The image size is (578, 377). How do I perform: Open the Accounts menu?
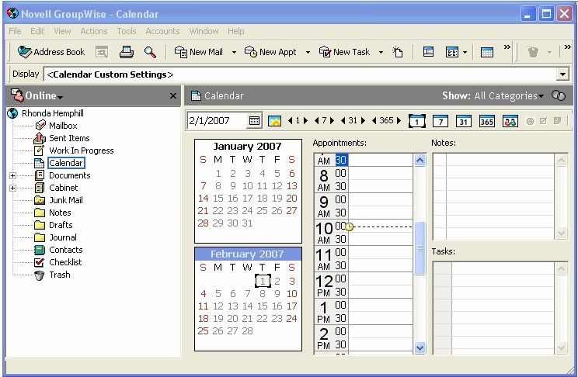162,31
